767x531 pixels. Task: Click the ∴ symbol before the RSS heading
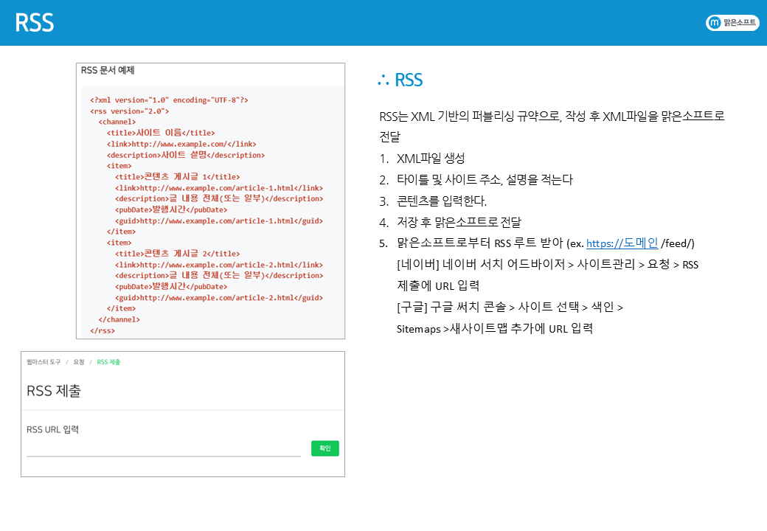[x=382, y=81]
